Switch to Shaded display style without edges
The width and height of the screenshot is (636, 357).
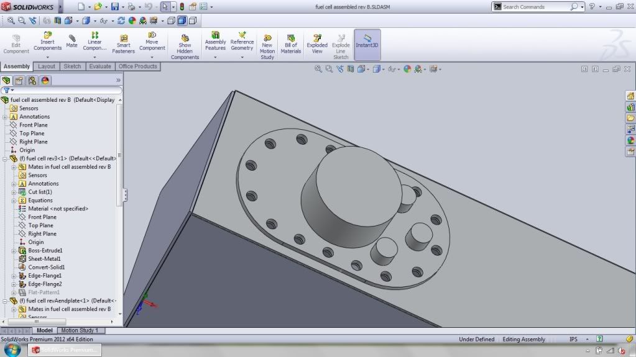click(x=193, y=20)
